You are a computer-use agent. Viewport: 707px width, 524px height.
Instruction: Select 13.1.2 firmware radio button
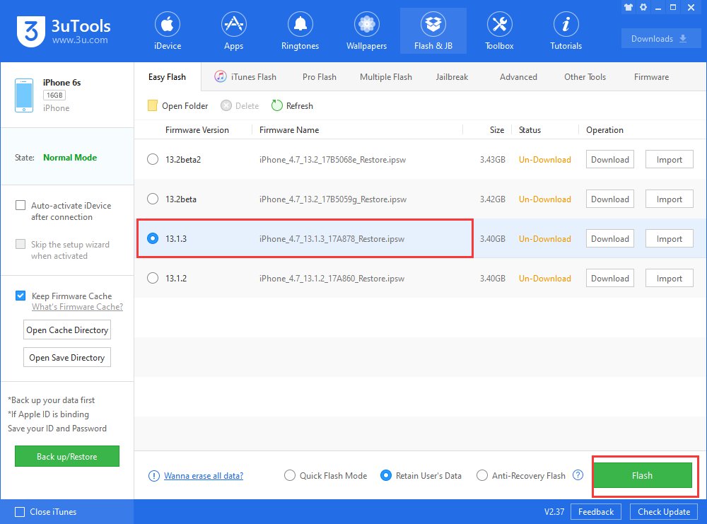tap(153, 278)
